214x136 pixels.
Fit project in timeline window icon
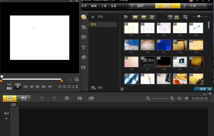coord(179,98)
